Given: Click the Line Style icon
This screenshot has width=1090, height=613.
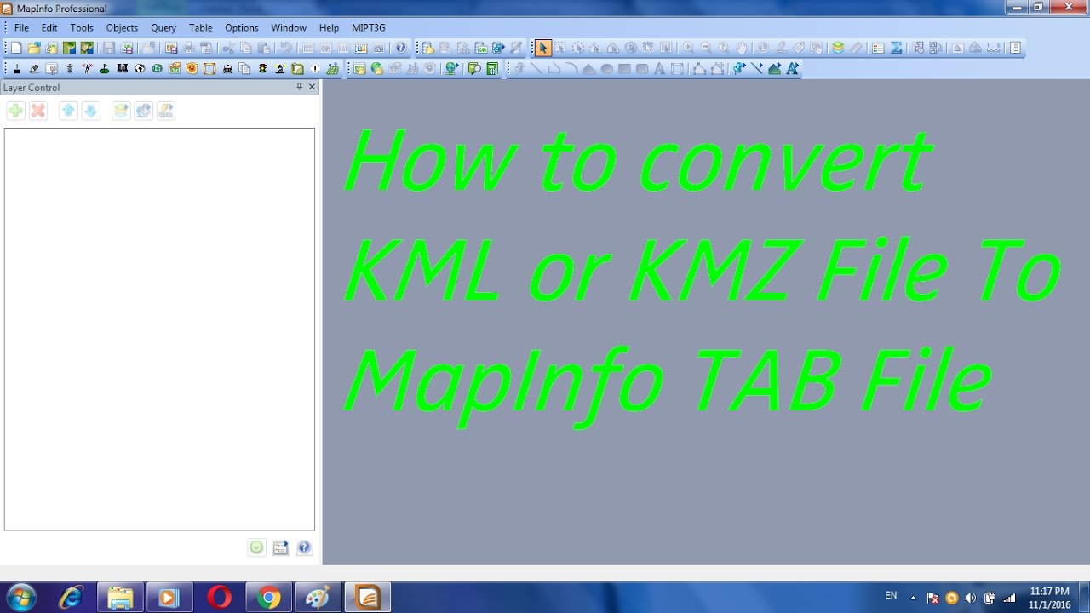Looking at the screenshot, I should pos(756,68).
